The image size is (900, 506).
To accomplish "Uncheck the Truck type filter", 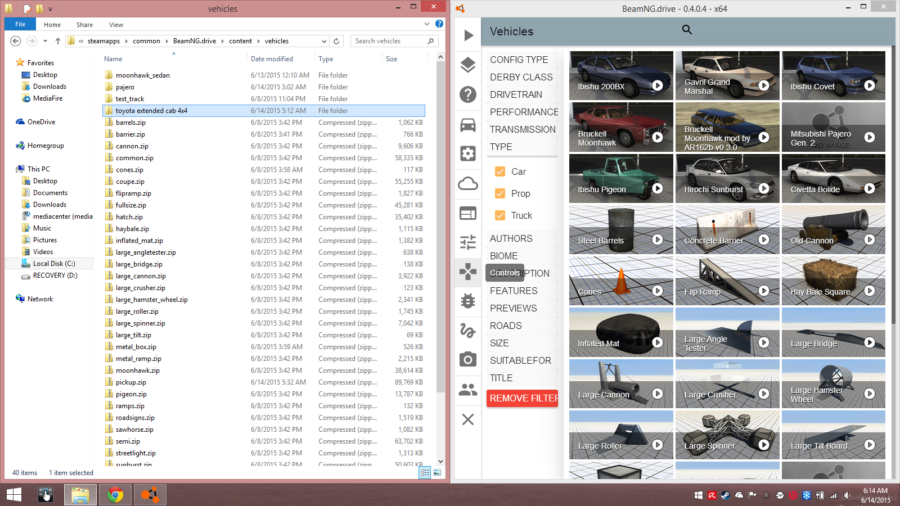I will point(499,215).
